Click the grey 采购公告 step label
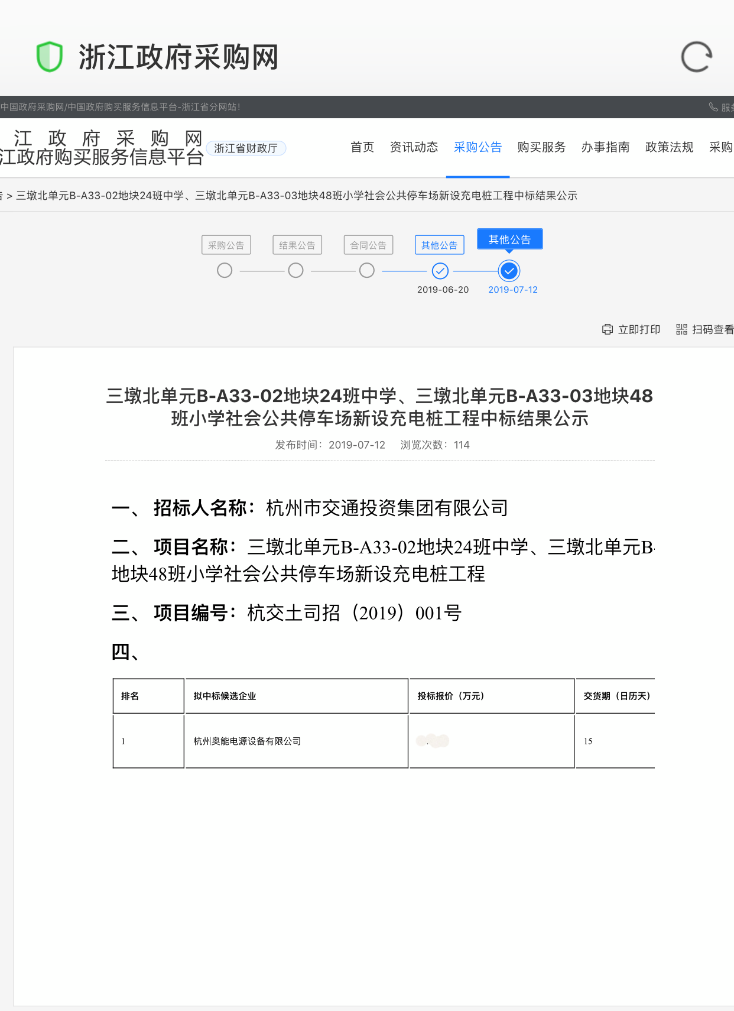Screen dimensions: 734x1011 (226, 245)
